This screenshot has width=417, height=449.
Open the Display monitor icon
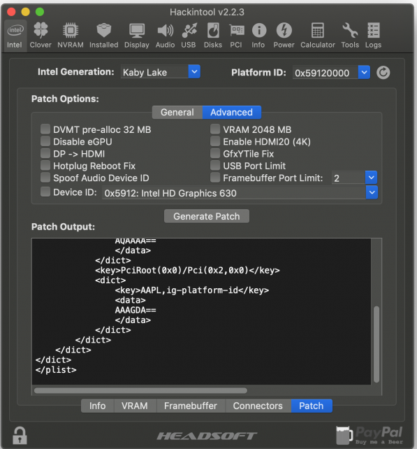(x=137, y=36)
